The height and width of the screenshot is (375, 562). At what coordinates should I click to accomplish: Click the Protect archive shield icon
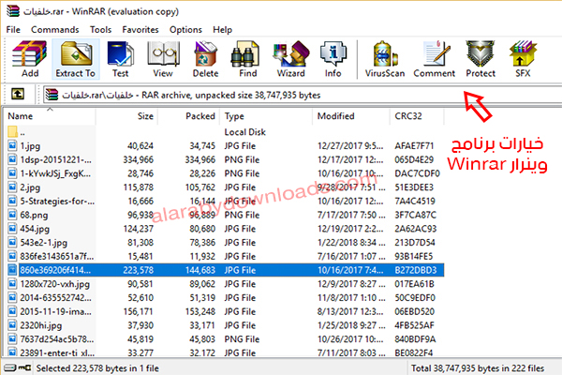point(481,59)
